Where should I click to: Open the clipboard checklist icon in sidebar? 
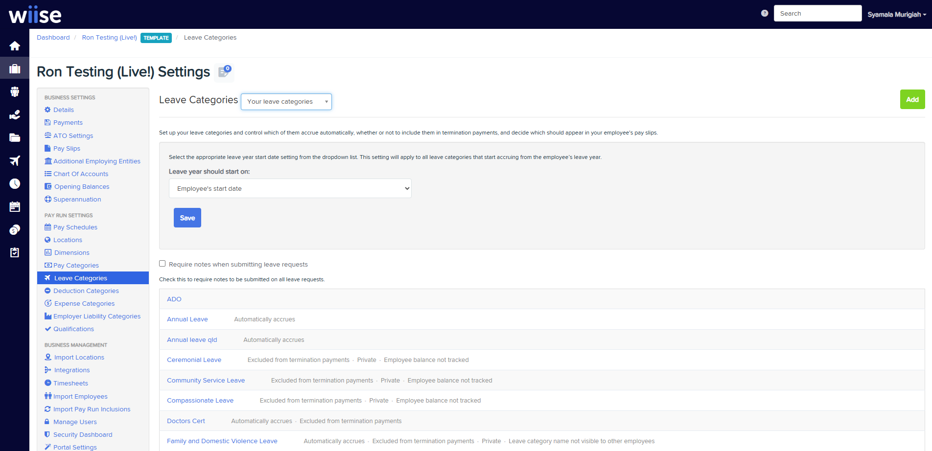pos(15,252)
